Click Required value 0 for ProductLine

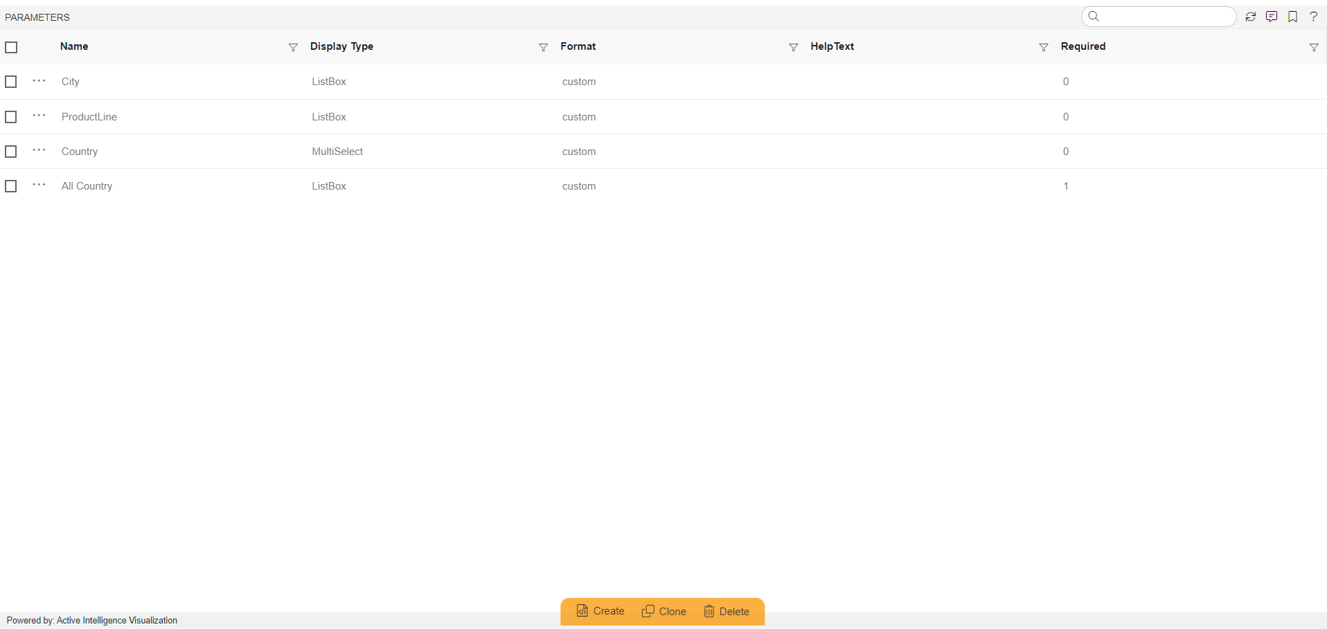click(x=1066, y=117)
